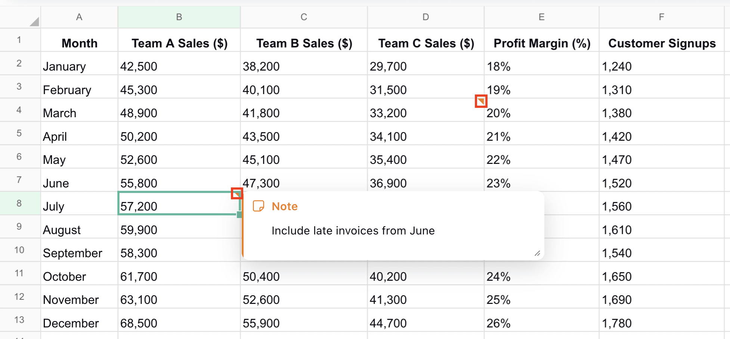This screenshot has height=339, width=730.
Task: Click the orange note icon inside the popup
Action: click(x=259, y=206)
